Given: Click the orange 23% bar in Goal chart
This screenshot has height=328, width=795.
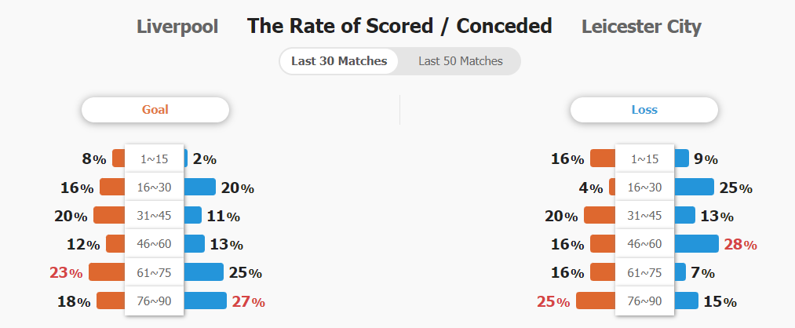Looking at the screenshot, I should pos(108,272).
